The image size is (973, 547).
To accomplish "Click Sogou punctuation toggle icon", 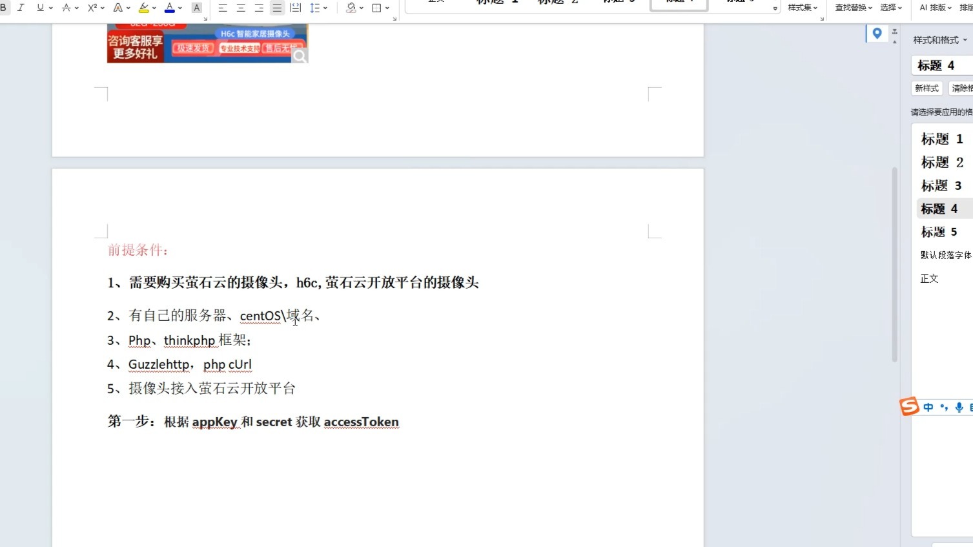I will (944, 407).
